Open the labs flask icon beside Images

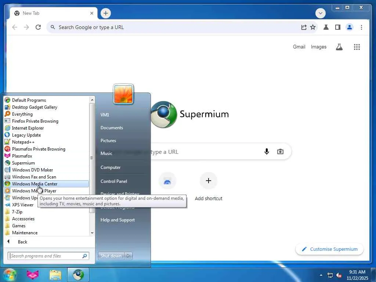point(339,47)
